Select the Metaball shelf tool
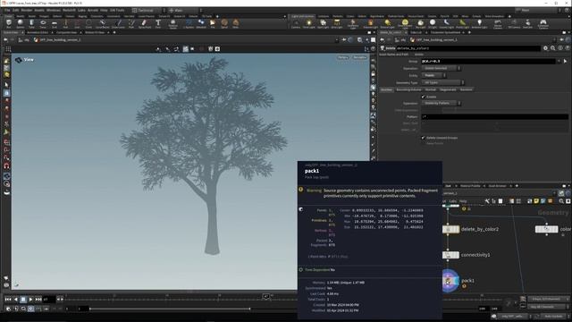This screenshot has height=322, width=572. (x=201, y=24)
